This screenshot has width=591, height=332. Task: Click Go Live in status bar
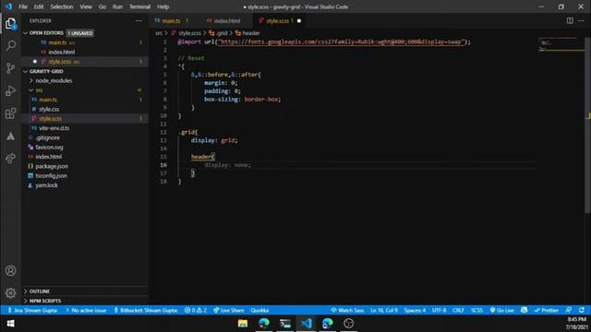(x=501, y=310)
